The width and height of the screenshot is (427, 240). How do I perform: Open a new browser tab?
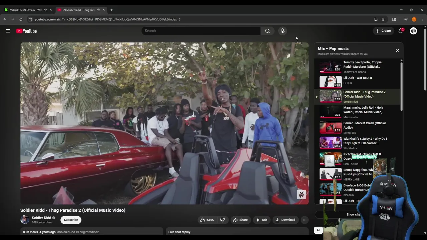tap(111, 10)
